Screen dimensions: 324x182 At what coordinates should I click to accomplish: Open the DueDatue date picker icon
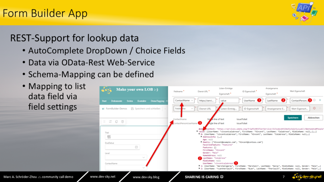tap(136, 147)
